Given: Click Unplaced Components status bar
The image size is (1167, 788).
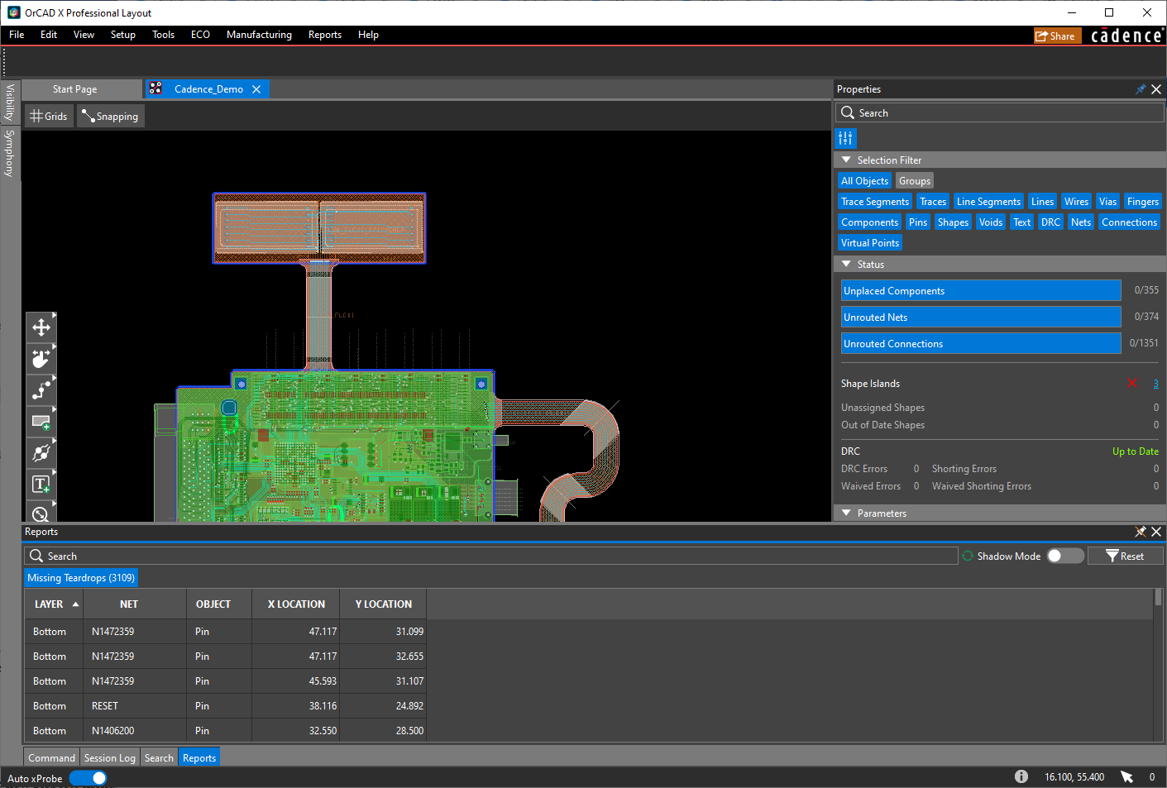Looking at the screenshot, I should (x=981, y=290).
